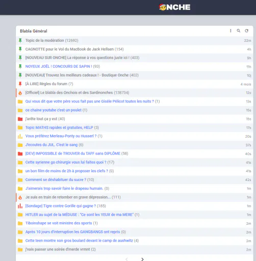Refresh the topic list
The height and width of the screenshot is (261, 256).
pyautogui.click(x=246, y=31)
